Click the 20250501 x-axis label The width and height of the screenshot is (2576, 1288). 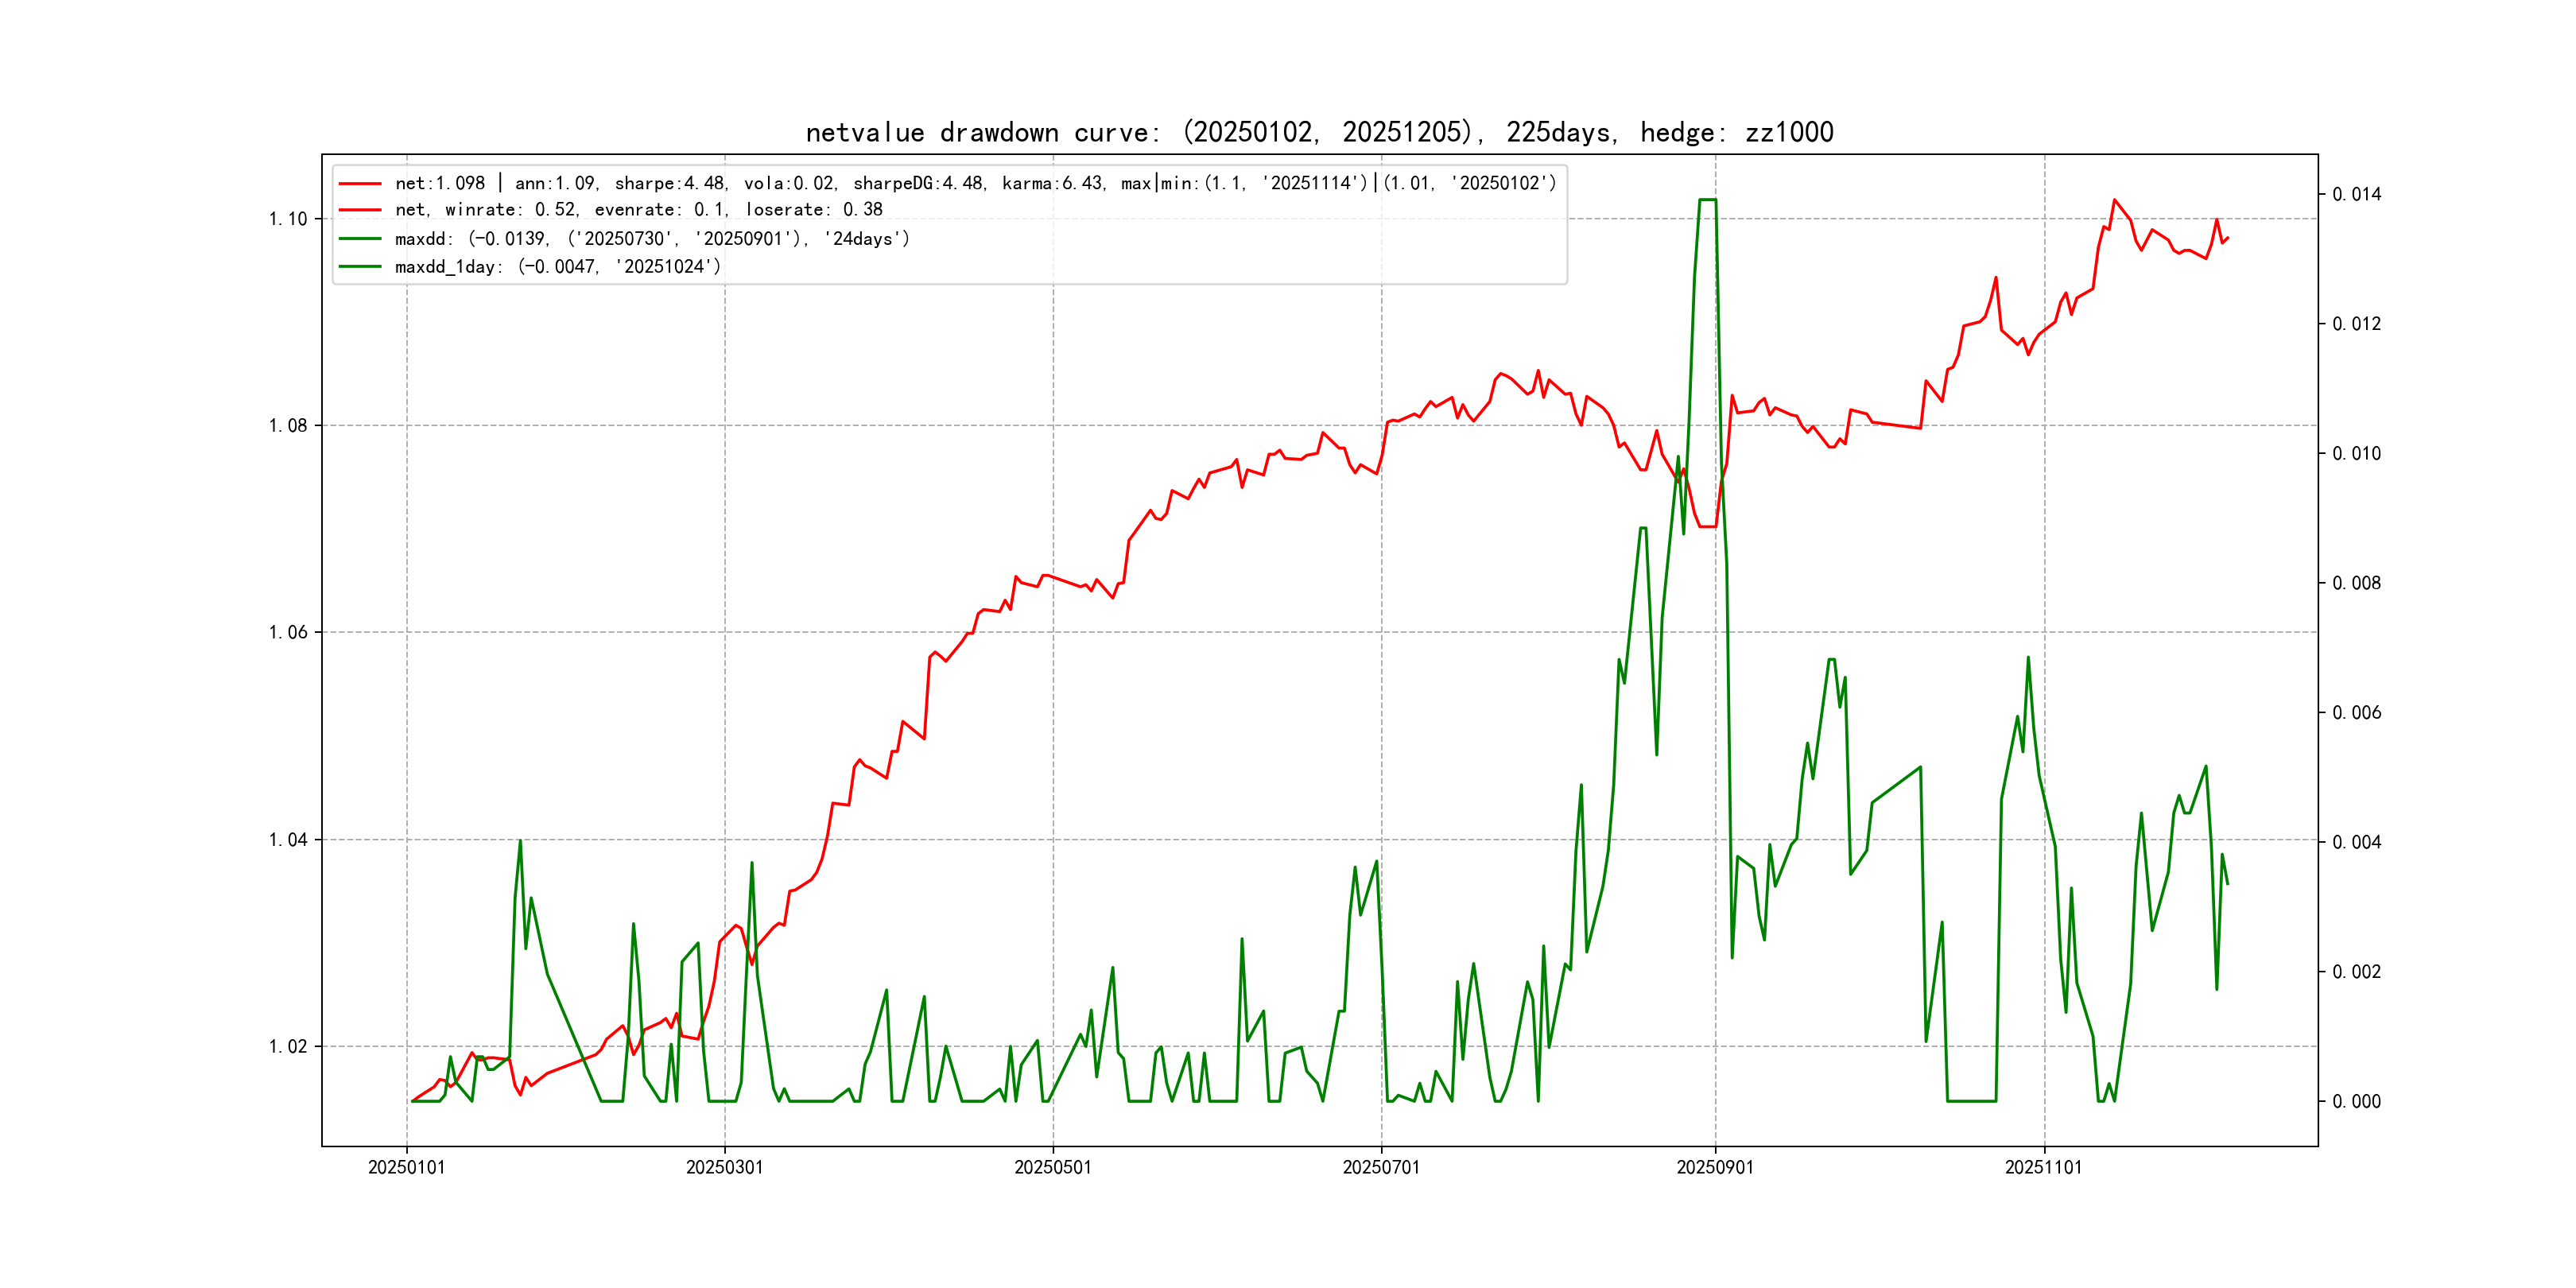tap(1052, 1168)
